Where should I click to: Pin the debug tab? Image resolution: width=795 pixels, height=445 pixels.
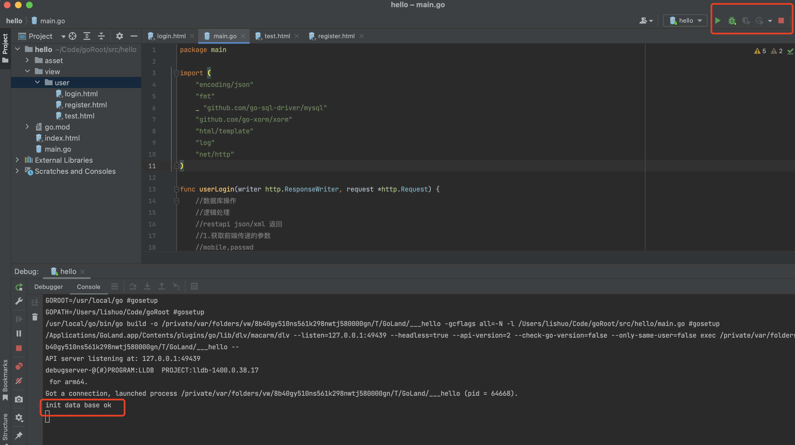(x=19, y=435)
